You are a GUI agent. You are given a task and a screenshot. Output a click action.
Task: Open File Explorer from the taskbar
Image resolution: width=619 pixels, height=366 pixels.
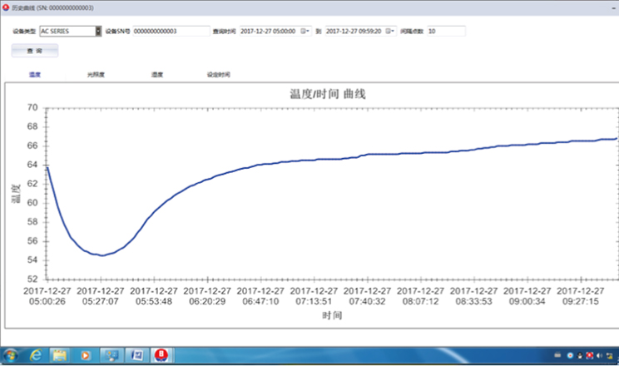(60, 355)
